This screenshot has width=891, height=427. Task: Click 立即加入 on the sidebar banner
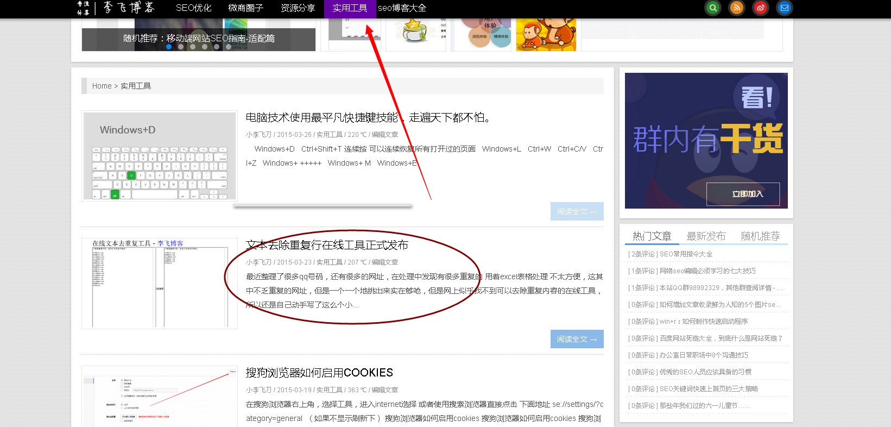click(743, 194)
